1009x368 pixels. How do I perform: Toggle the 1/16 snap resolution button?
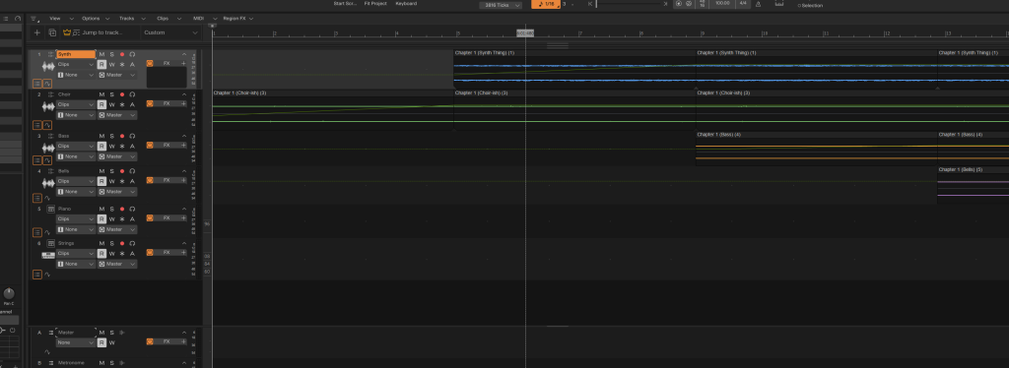[x=546, y=4]
